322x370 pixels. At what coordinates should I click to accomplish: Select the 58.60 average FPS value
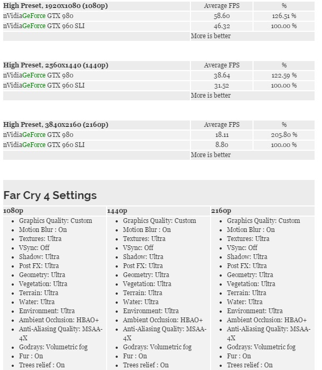coord(222,16)
